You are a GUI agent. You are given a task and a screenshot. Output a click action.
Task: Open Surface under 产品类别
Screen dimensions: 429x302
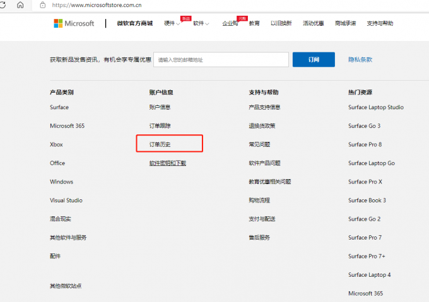59,107
